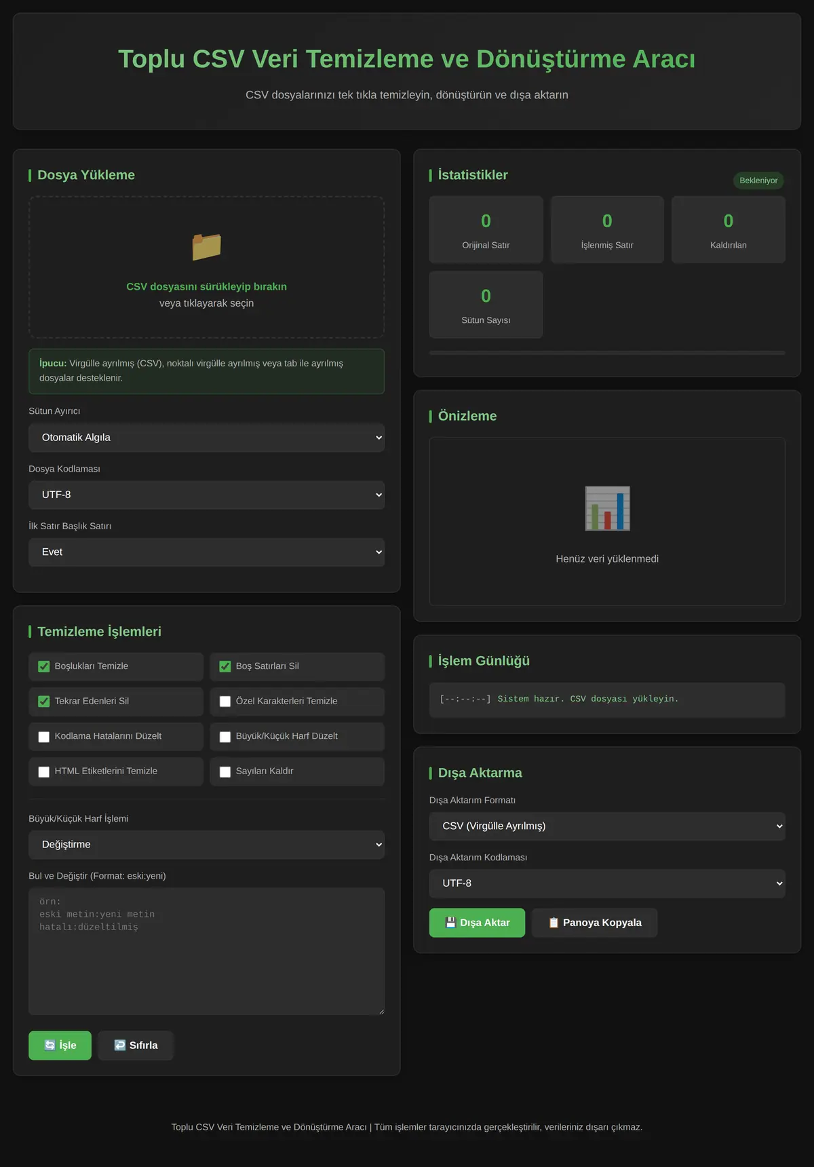This screenshot has width=814, height=1167.
Task: Click the Kaldırılan stat card
Action: pyautogui.click(x=729, y=229)
